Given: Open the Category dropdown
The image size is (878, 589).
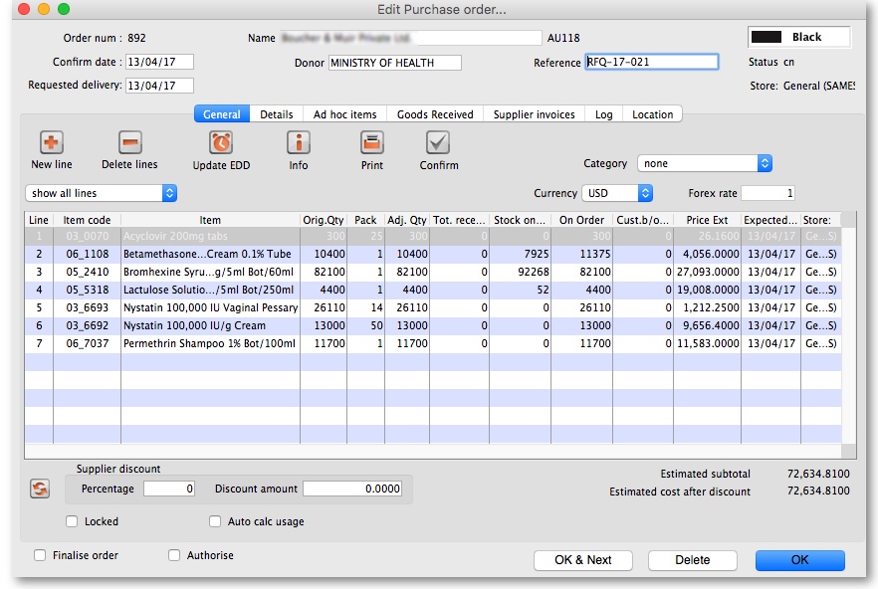Looking at the screenshot, I should pos(706,163).
